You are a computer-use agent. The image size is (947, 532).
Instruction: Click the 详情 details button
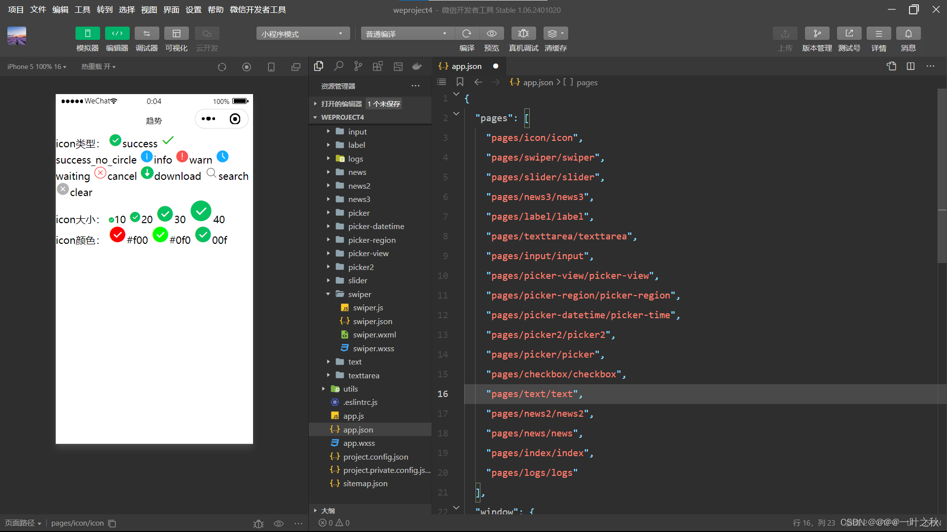click(x=878, y=33)
